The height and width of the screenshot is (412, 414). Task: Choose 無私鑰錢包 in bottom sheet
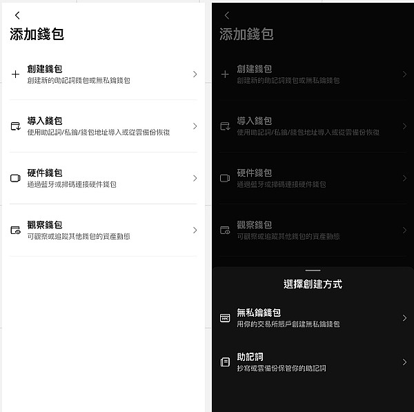pyautogui.click(x=313, y=318)
